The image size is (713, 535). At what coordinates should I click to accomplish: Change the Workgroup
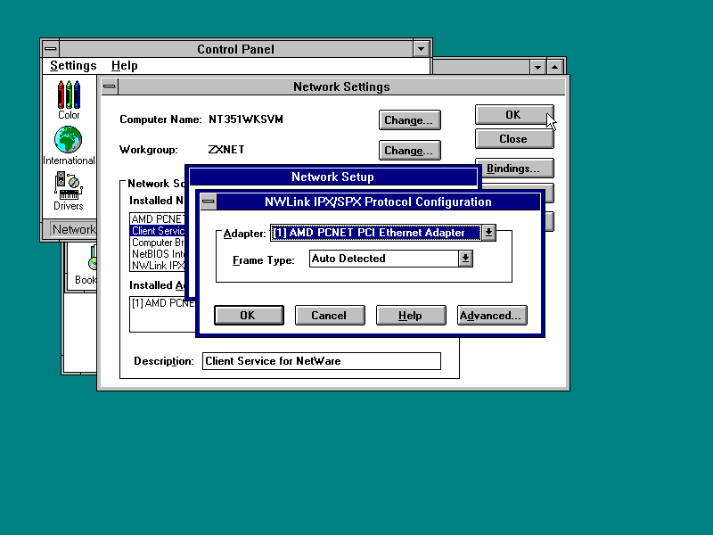tap(409, 150)
